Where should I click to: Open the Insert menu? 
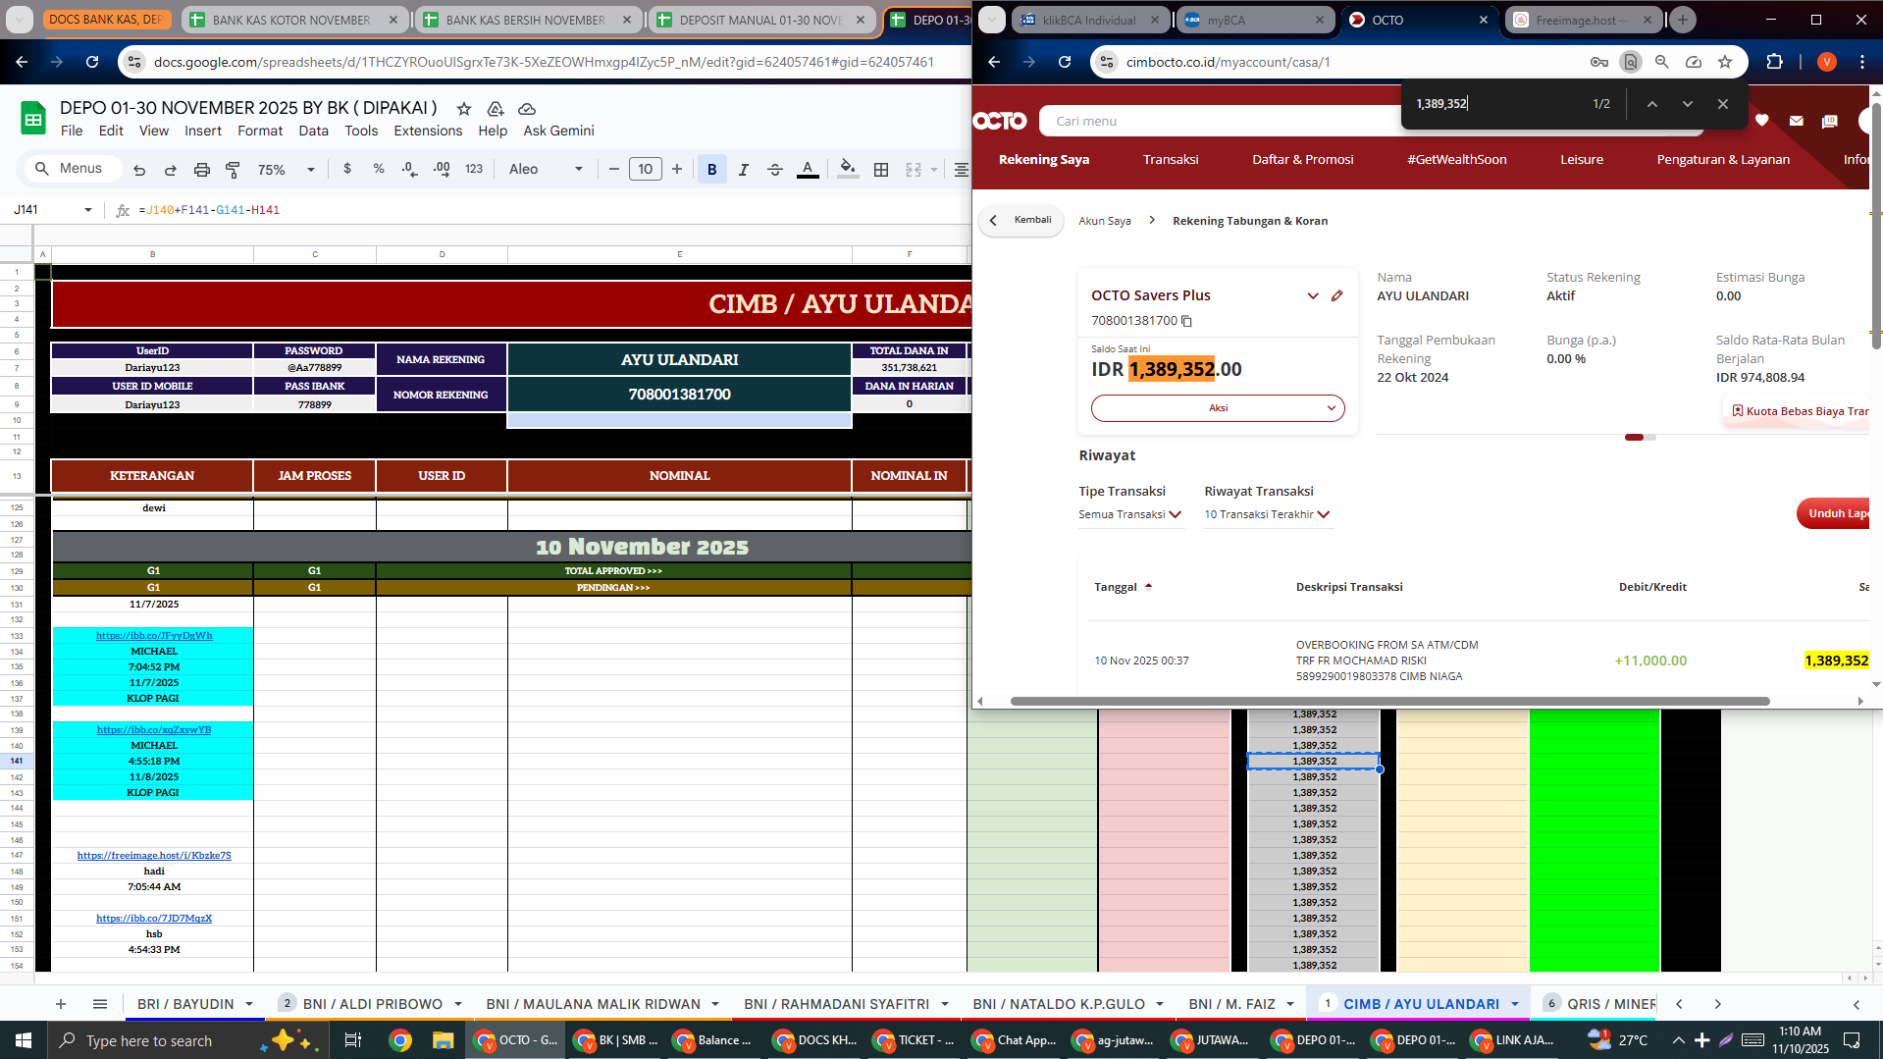tap(203, 131)
